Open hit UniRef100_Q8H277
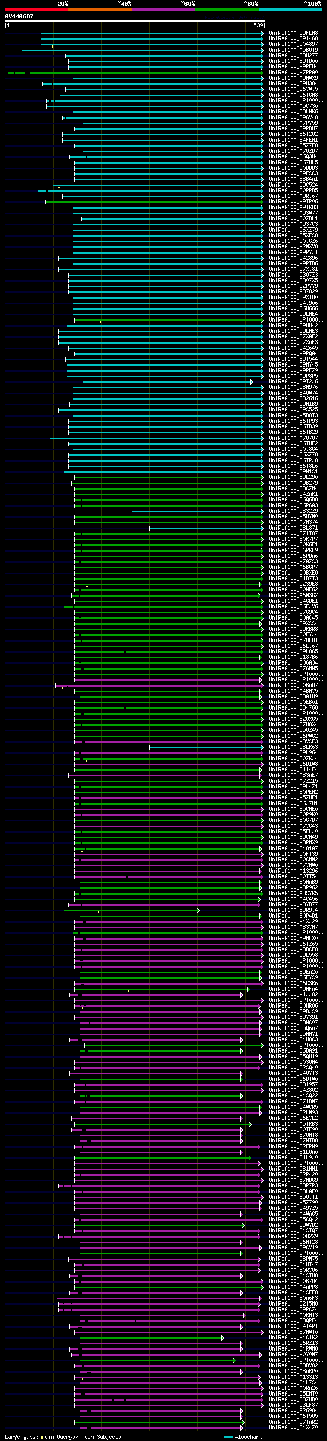Viewport: 327px width, 1441px height. click(x=293, y=55)
